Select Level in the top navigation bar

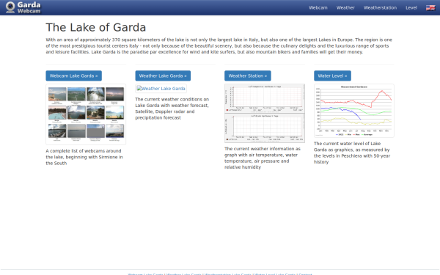click(x=411, y=8)
